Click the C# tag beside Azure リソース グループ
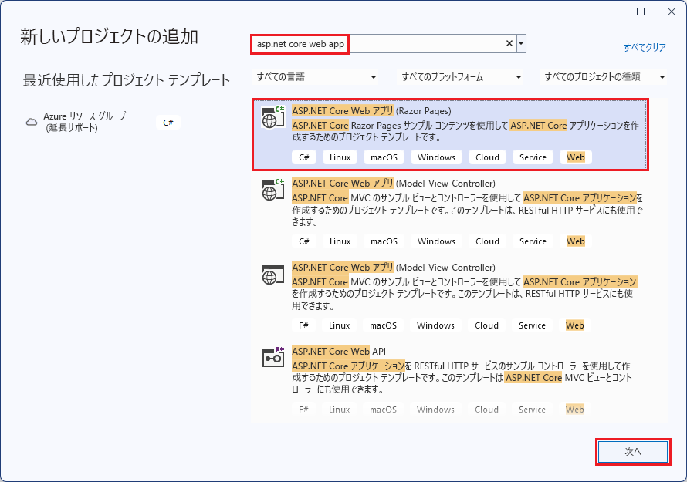Screen dimensions: 687x482 (168, 123)
